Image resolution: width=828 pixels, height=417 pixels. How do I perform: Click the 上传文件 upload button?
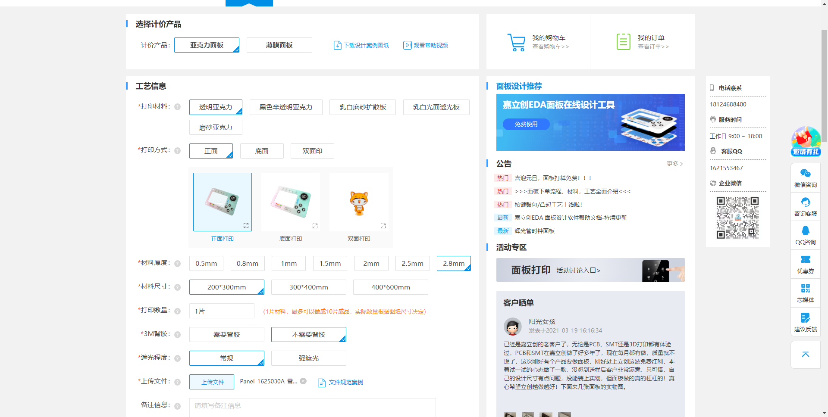(x=212, y=382)
